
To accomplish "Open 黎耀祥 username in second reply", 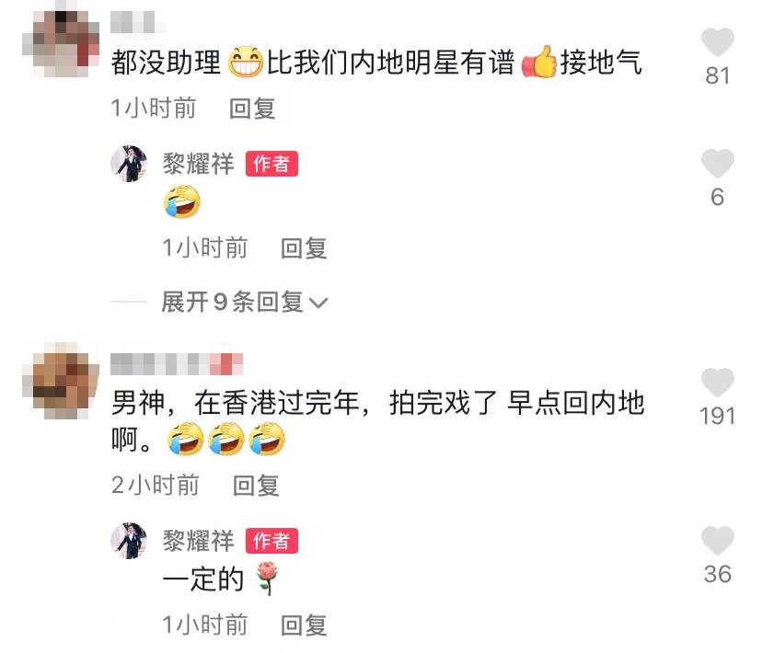I will 198,541.
